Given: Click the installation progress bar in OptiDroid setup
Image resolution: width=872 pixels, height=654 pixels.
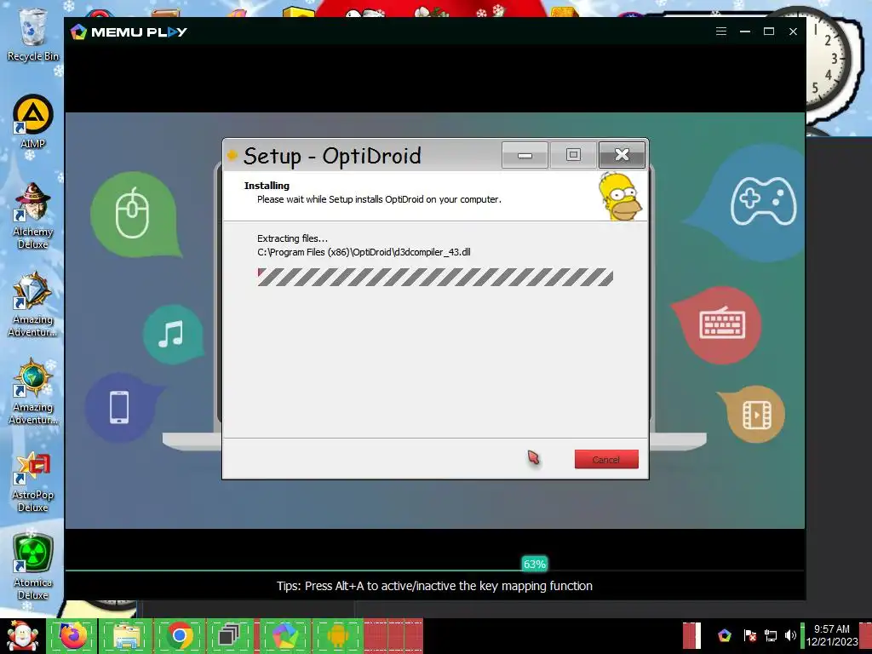Looking at the screenshot, I should pyautogui.click(x=435, y=277).
